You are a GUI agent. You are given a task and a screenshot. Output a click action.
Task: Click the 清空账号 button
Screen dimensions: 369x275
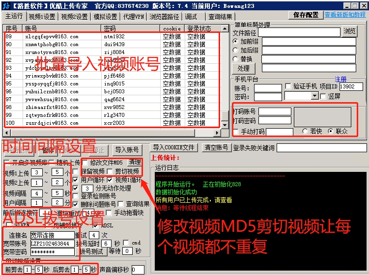point(216,148)
